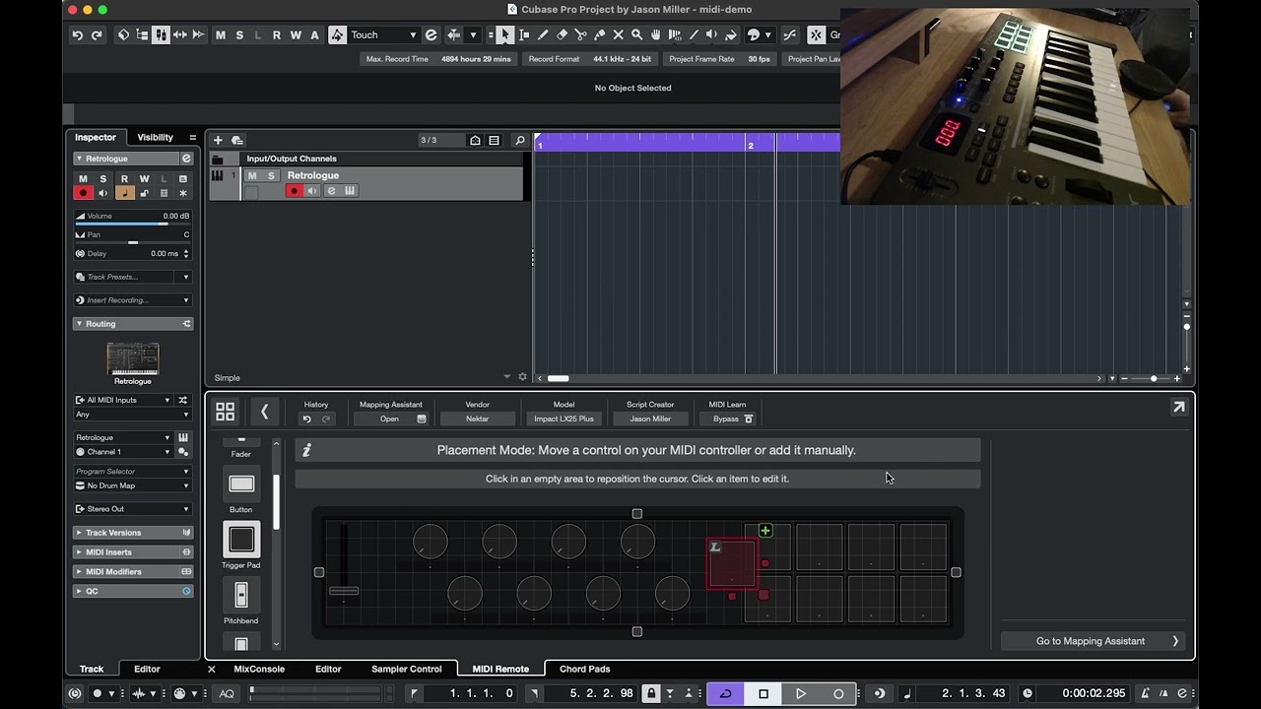Open Channel 1 dropdown

(x=124, y=452)
